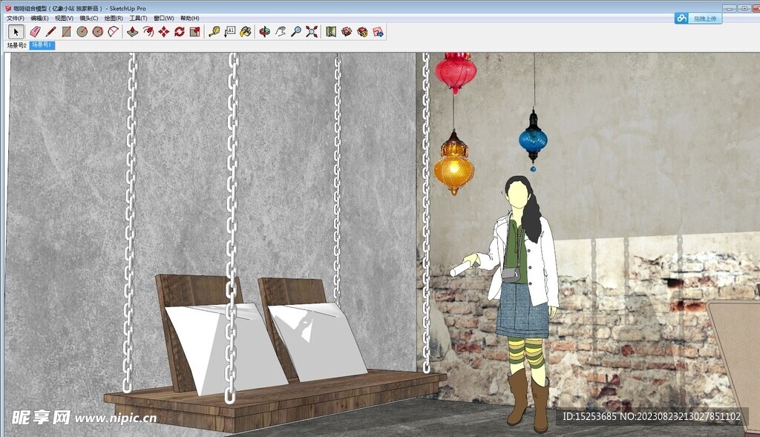Switch to the 场景号2 scene tab

pyautogui.click(x=16, y=45)
